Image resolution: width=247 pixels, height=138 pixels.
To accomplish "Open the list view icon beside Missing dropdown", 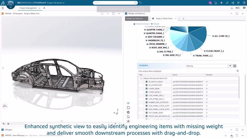I will point(235,66).
